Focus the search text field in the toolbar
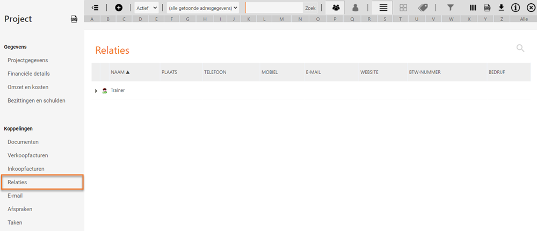The width and height of the screenshot is (537, 231). point(274,8)
